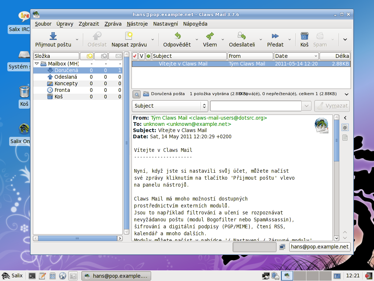Click the Předat forward icon

point(275,36)
